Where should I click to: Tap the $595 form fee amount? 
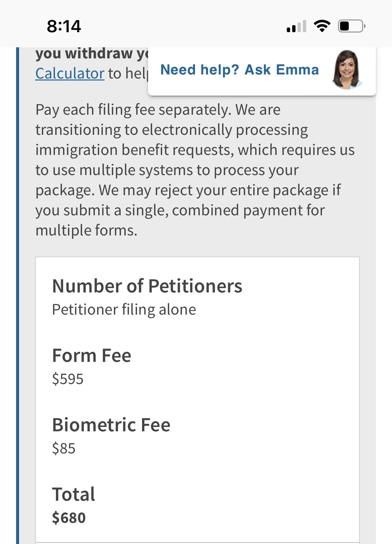68,379
